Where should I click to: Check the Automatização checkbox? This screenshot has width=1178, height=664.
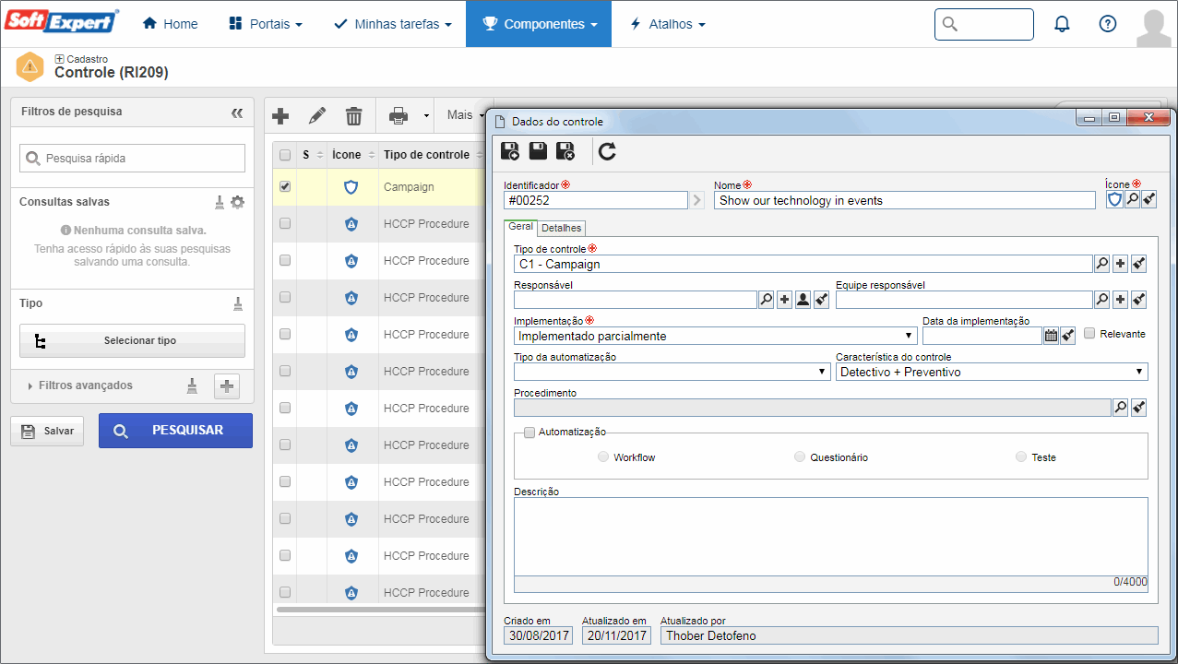(x=530, y=432)
